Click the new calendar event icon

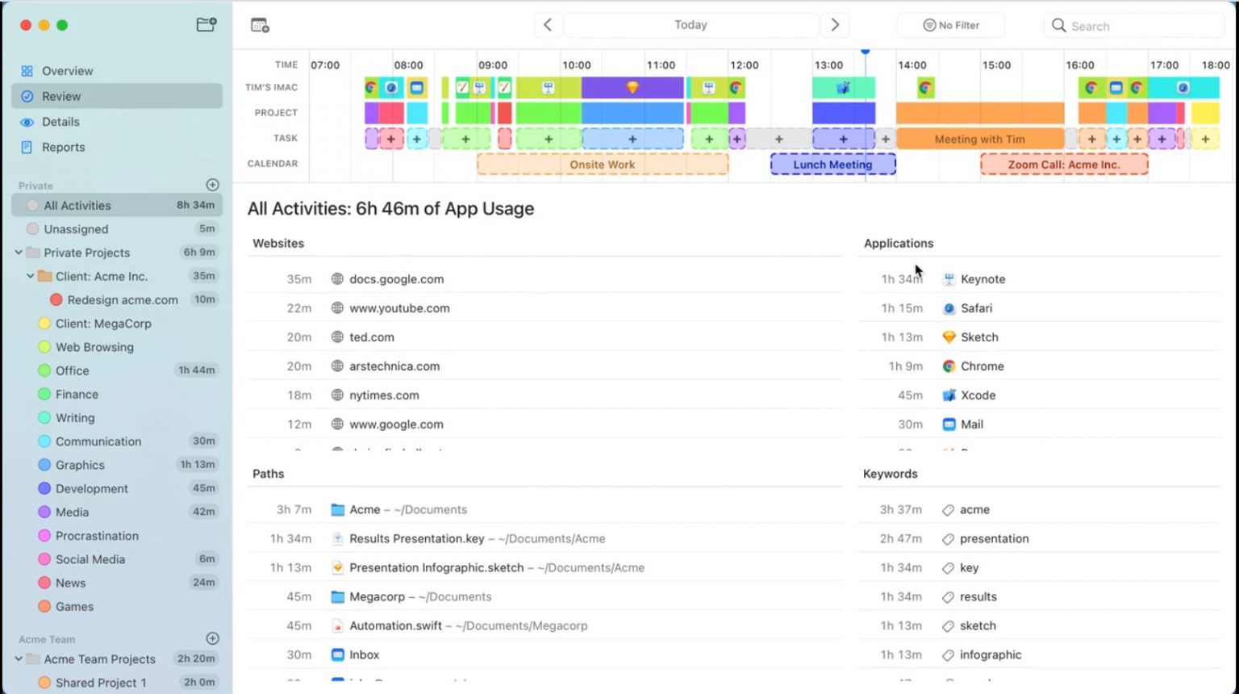(259, 25)
